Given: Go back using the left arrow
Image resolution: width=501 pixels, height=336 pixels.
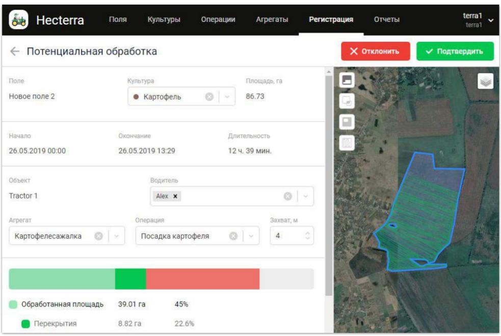Looking at the screenshot, I should pos(15,51).
